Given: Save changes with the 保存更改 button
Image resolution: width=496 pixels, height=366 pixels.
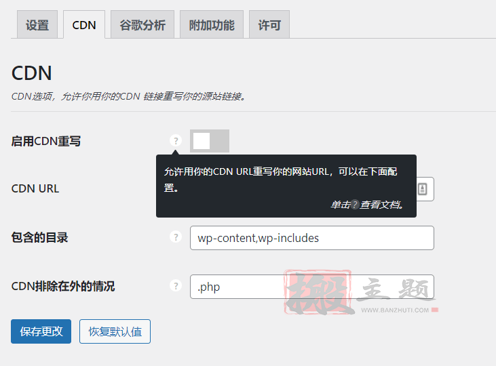Looking at the screenshot, I should 41,331.
